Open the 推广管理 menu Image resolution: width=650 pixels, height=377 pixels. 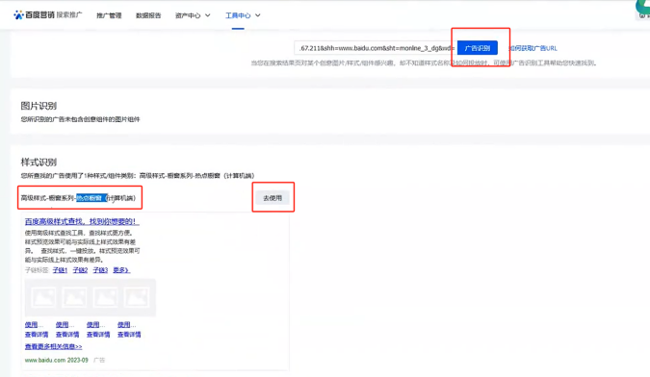pyautogui.click(x=109, y=15)
